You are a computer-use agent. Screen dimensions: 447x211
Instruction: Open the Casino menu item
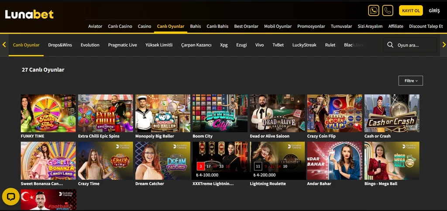144,26
